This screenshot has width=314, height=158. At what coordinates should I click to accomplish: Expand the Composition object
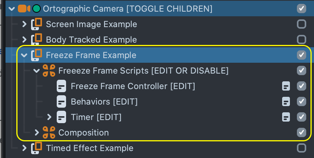pyautogui.click(x=37, y=132)
